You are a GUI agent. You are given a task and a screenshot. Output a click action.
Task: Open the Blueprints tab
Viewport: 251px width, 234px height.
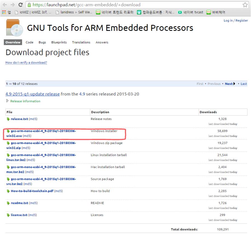[x=59, y=42]
